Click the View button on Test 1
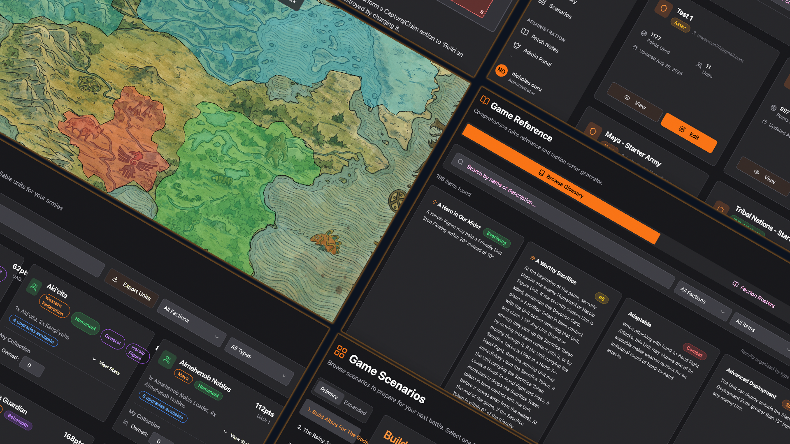Image resolution: width=790 pixels, height=444 pixels. pos(634,102)
